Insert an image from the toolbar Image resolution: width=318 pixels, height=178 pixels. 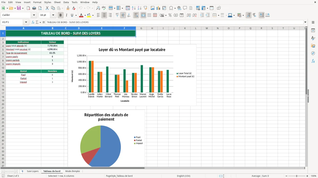click(x=152, y=8)
